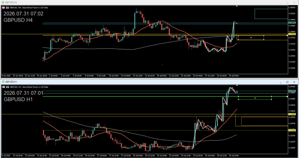Image resolution: width=299 pixels, height=158 pixels.
Task: Click the 1.34020 price scale value in H1
Action: (x=292, y=111)
